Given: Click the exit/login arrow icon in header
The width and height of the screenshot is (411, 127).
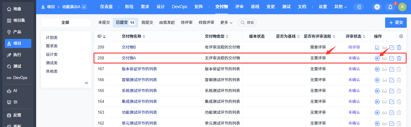Looking at the screenshot, I should [359, 7].
